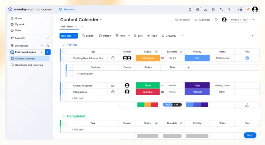Screen dimensions: 265x145
Task: Click Due date column info icon in To-Do
Action: tap(181, 52)
